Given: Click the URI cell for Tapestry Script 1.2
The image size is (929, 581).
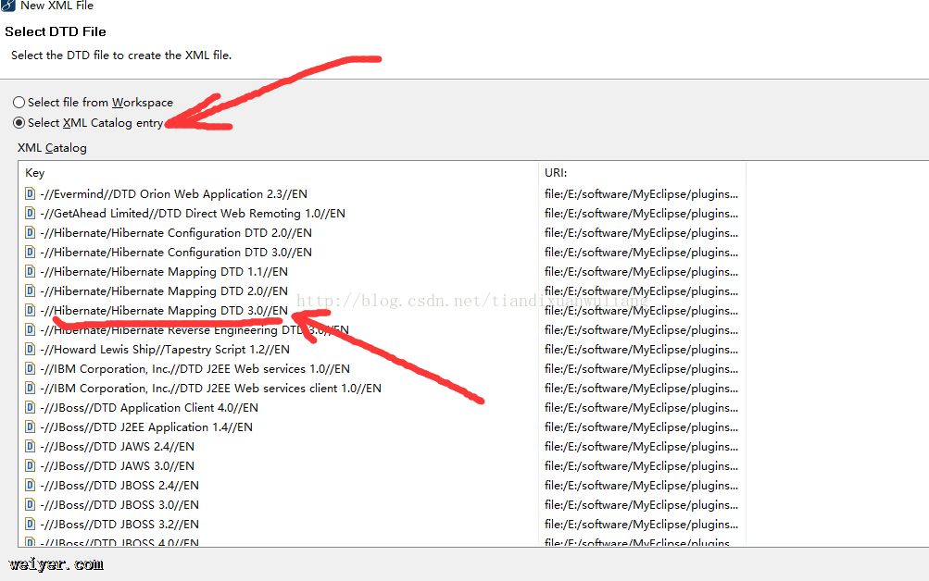Looking at the screenshot, I should point(642,350).
